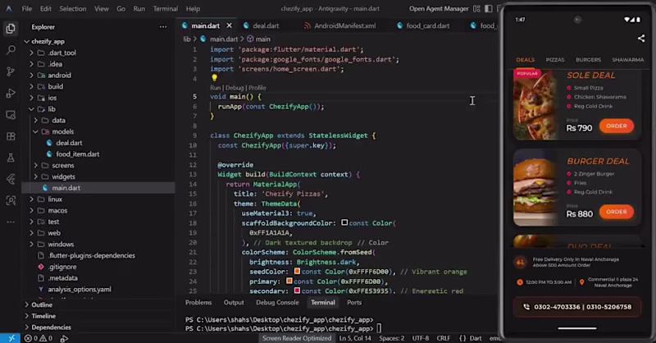Viewport: 656px width, 343px height.
Task: Click the Run code lens link
Action: (215, 88)
